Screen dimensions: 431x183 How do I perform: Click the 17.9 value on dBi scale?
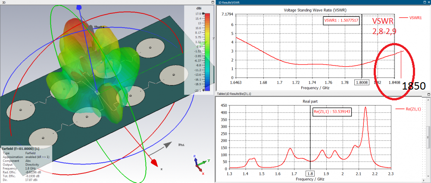pyautogui.click(x=198, y=13)
